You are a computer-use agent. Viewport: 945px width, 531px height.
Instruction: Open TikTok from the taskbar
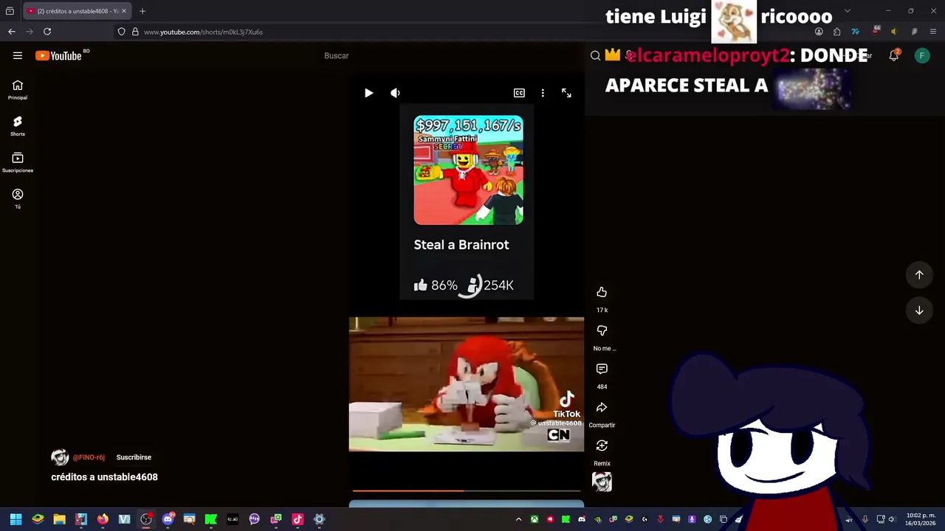coord(298,519)
